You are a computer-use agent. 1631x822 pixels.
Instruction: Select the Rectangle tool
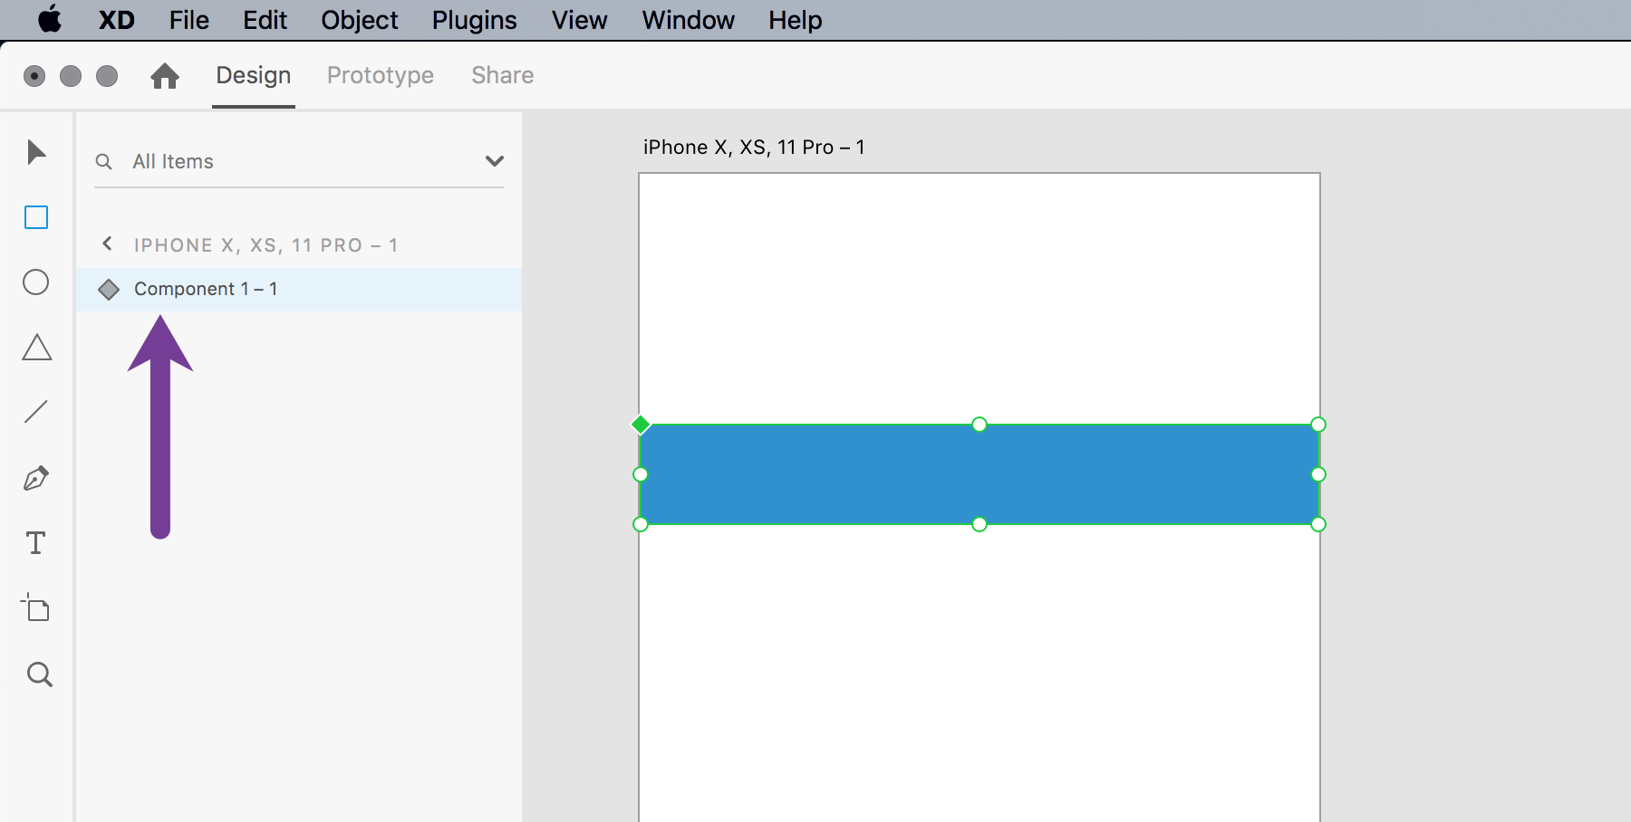36,217
